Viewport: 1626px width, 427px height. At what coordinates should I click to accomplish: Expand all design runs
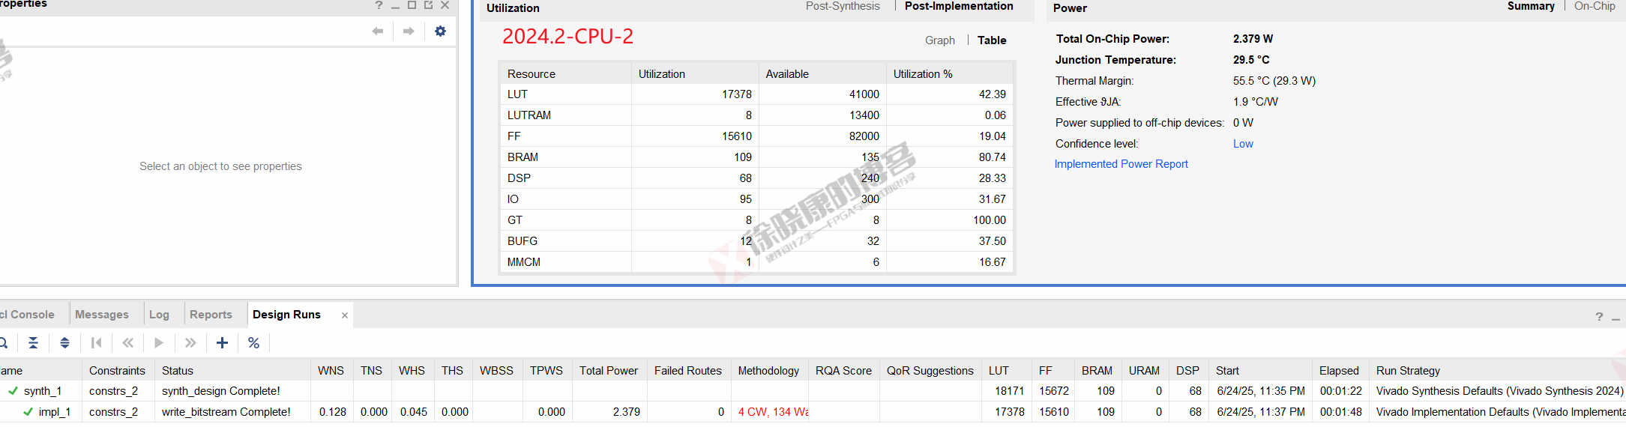65,342
